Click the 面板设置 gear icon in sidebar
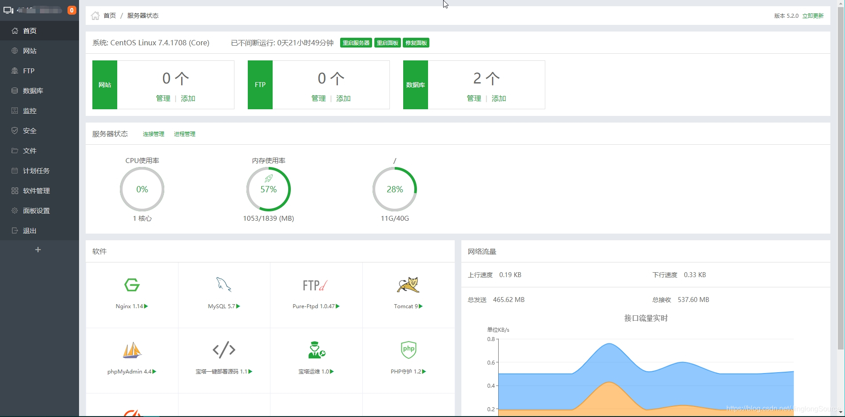845x417 pixels. (15, 210)
